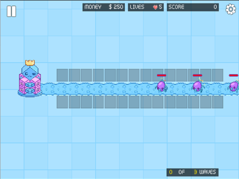Select the bottom slot directly under leftmost squid

(158, 102)
